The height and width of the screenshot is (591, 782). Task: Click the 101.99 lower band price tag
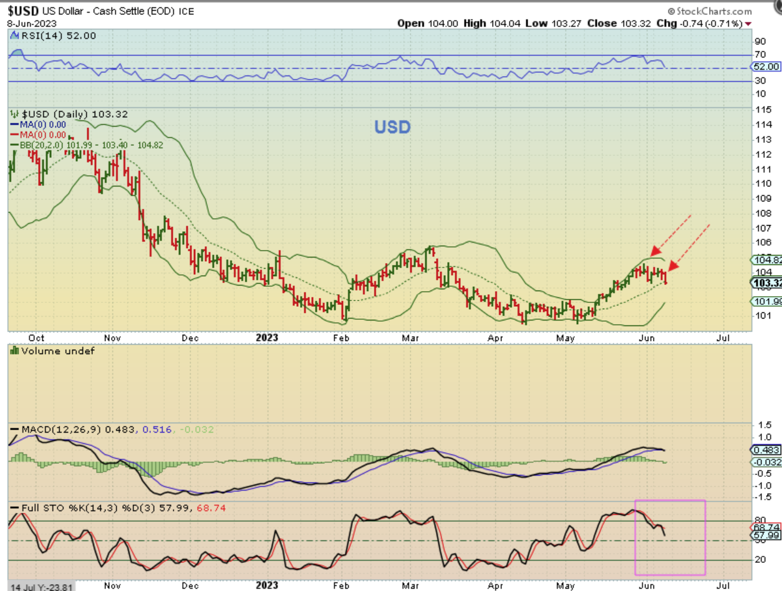(x=767, y=302)
